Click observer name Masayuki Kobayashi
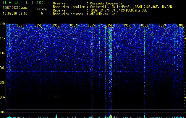This screenshot has height=118, width=186. 106,3
